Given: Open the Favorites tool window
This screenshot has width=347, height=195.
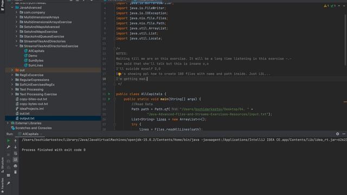Looking at the screenshot, I should coord(2,185).
